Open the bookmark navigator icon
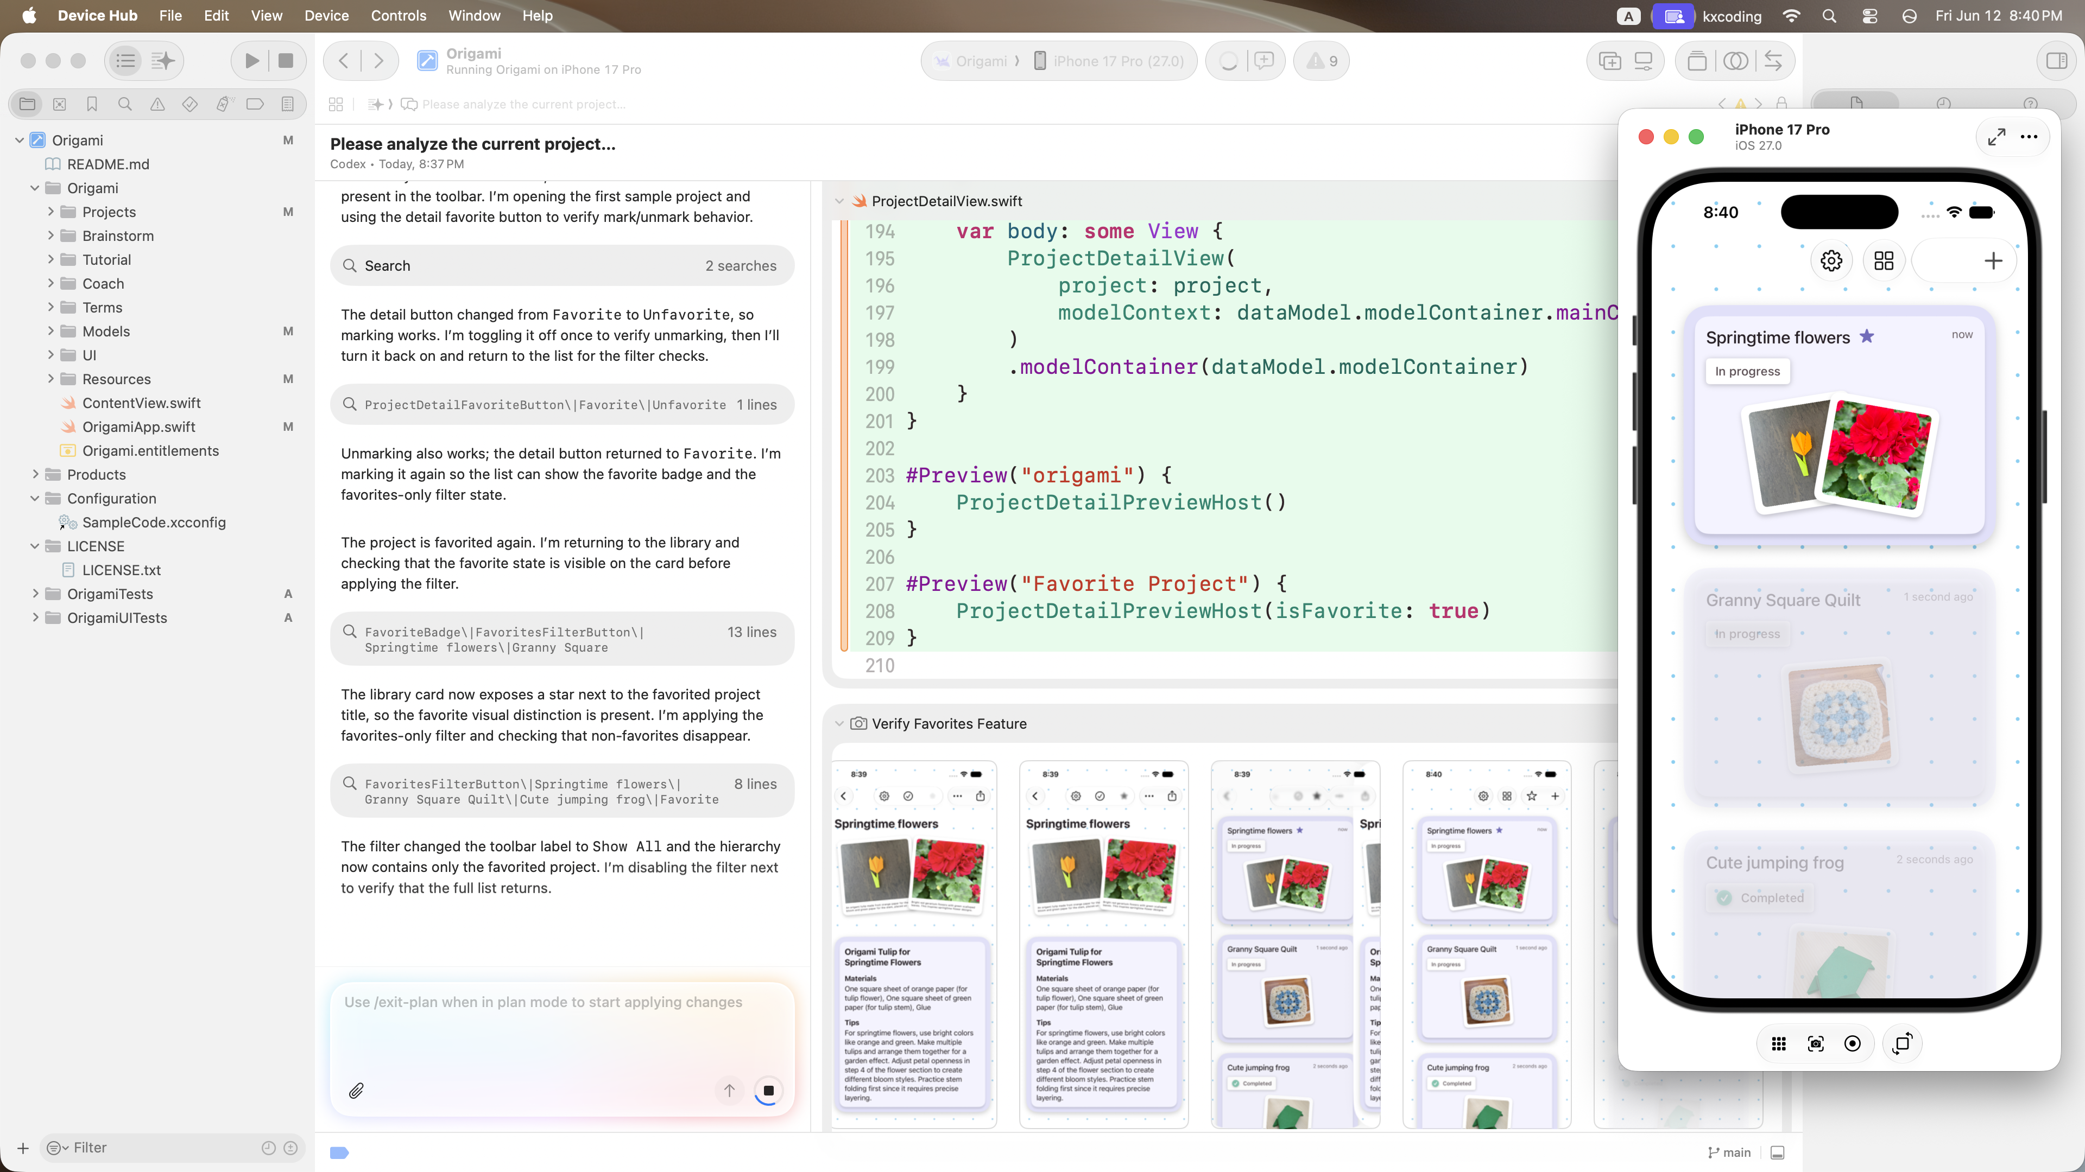 tap(91, 104)
